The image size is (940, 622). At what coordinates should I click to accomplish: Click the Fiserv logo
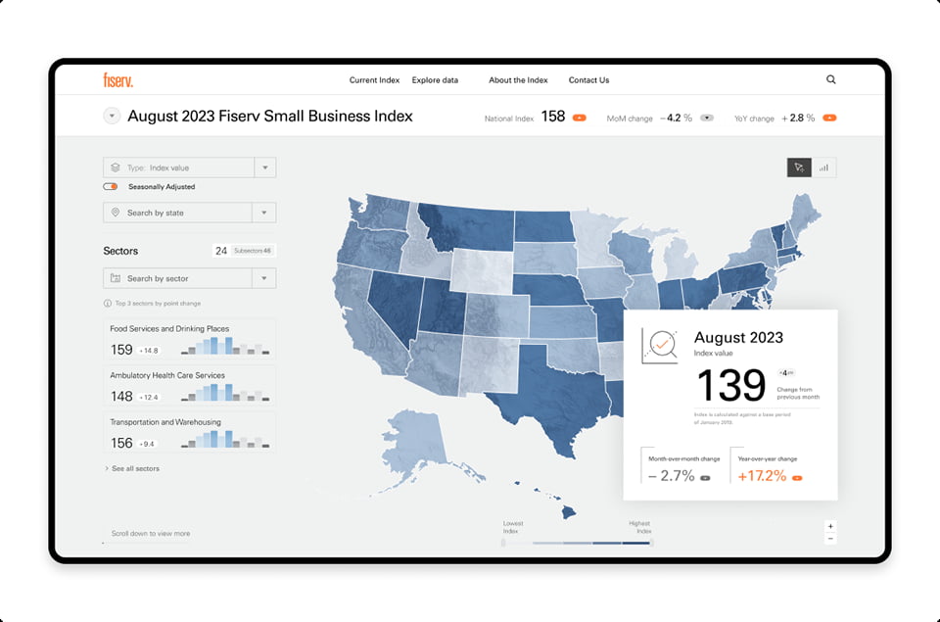tap(118, 79)
